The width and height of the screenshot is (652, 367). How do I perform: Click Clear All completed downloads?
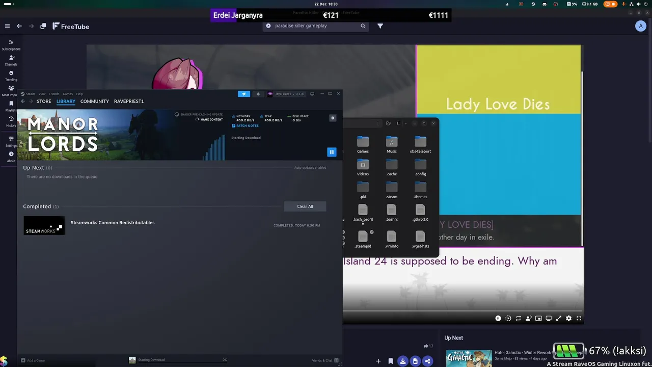pyautogui.click(x=305, y=206)
